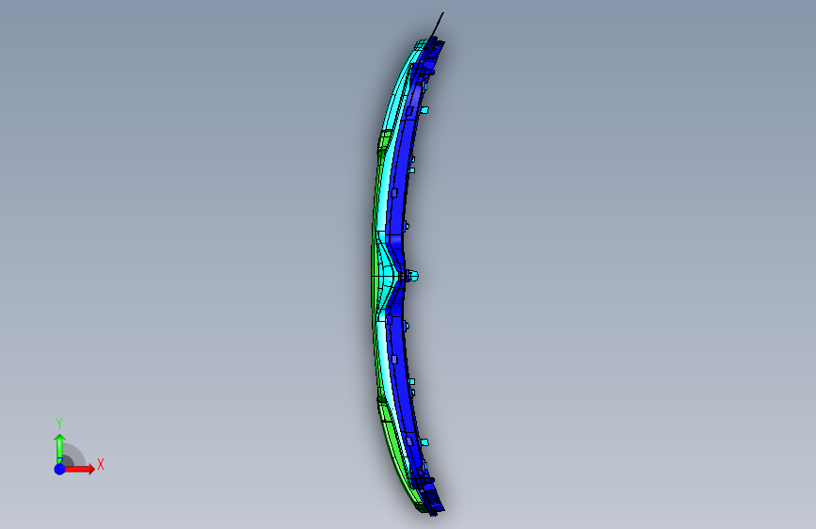Click the red "X" label beside the triad

[x=101, y=464]
